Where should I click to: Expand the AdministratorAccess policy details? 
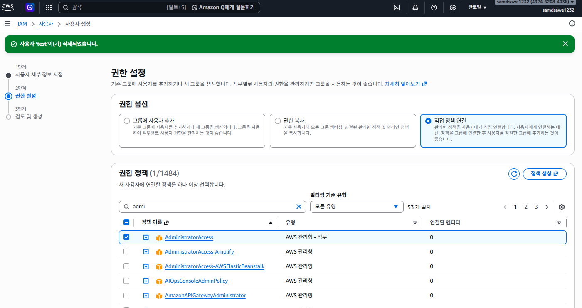pyautogui.click(x=146, y=237)
